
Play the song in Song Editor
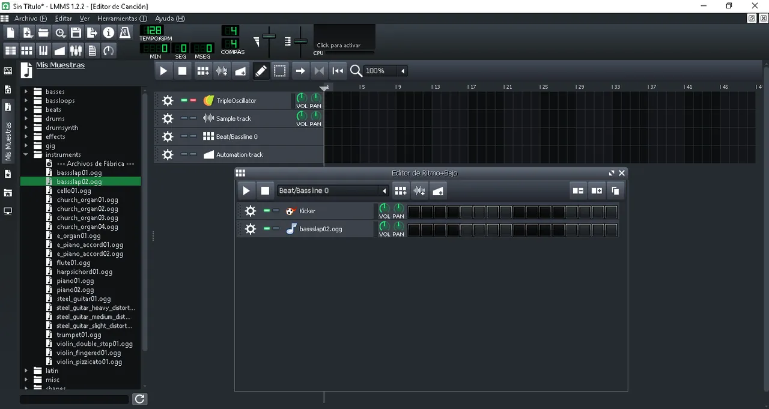pyautogui.click(x=163, y=71)
